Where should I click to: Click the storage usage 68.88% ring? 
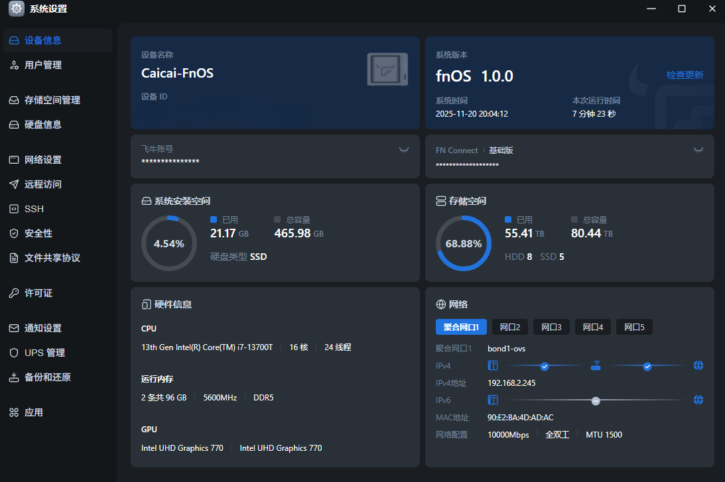[463, 243]
